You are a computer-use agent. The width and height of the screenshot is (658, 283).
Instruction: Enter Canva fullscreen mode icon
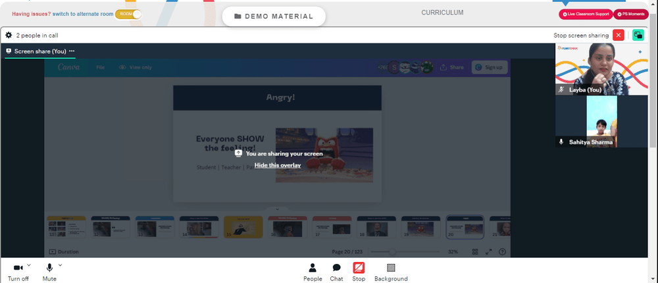click(488, 251)
